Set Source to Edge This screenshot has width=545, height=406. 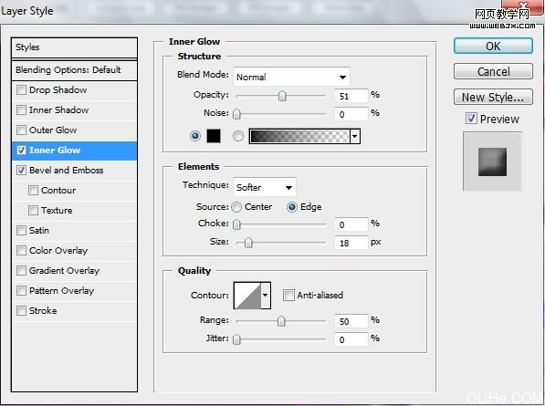click(x=292, y=207)
